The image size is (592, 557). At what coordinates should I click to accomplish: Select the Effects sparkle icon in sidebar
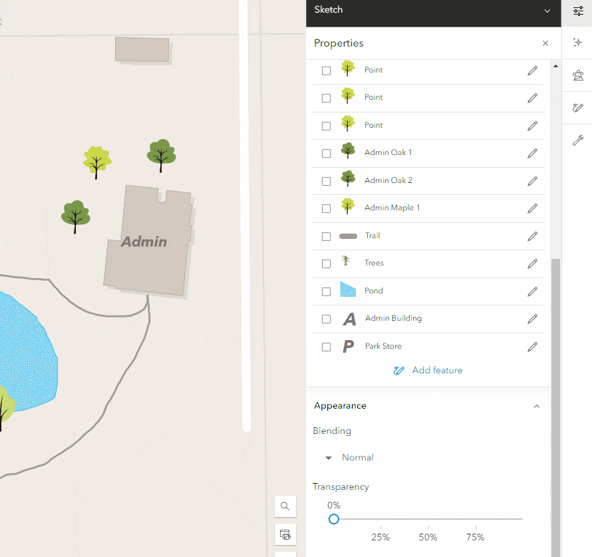click(578, 43)
